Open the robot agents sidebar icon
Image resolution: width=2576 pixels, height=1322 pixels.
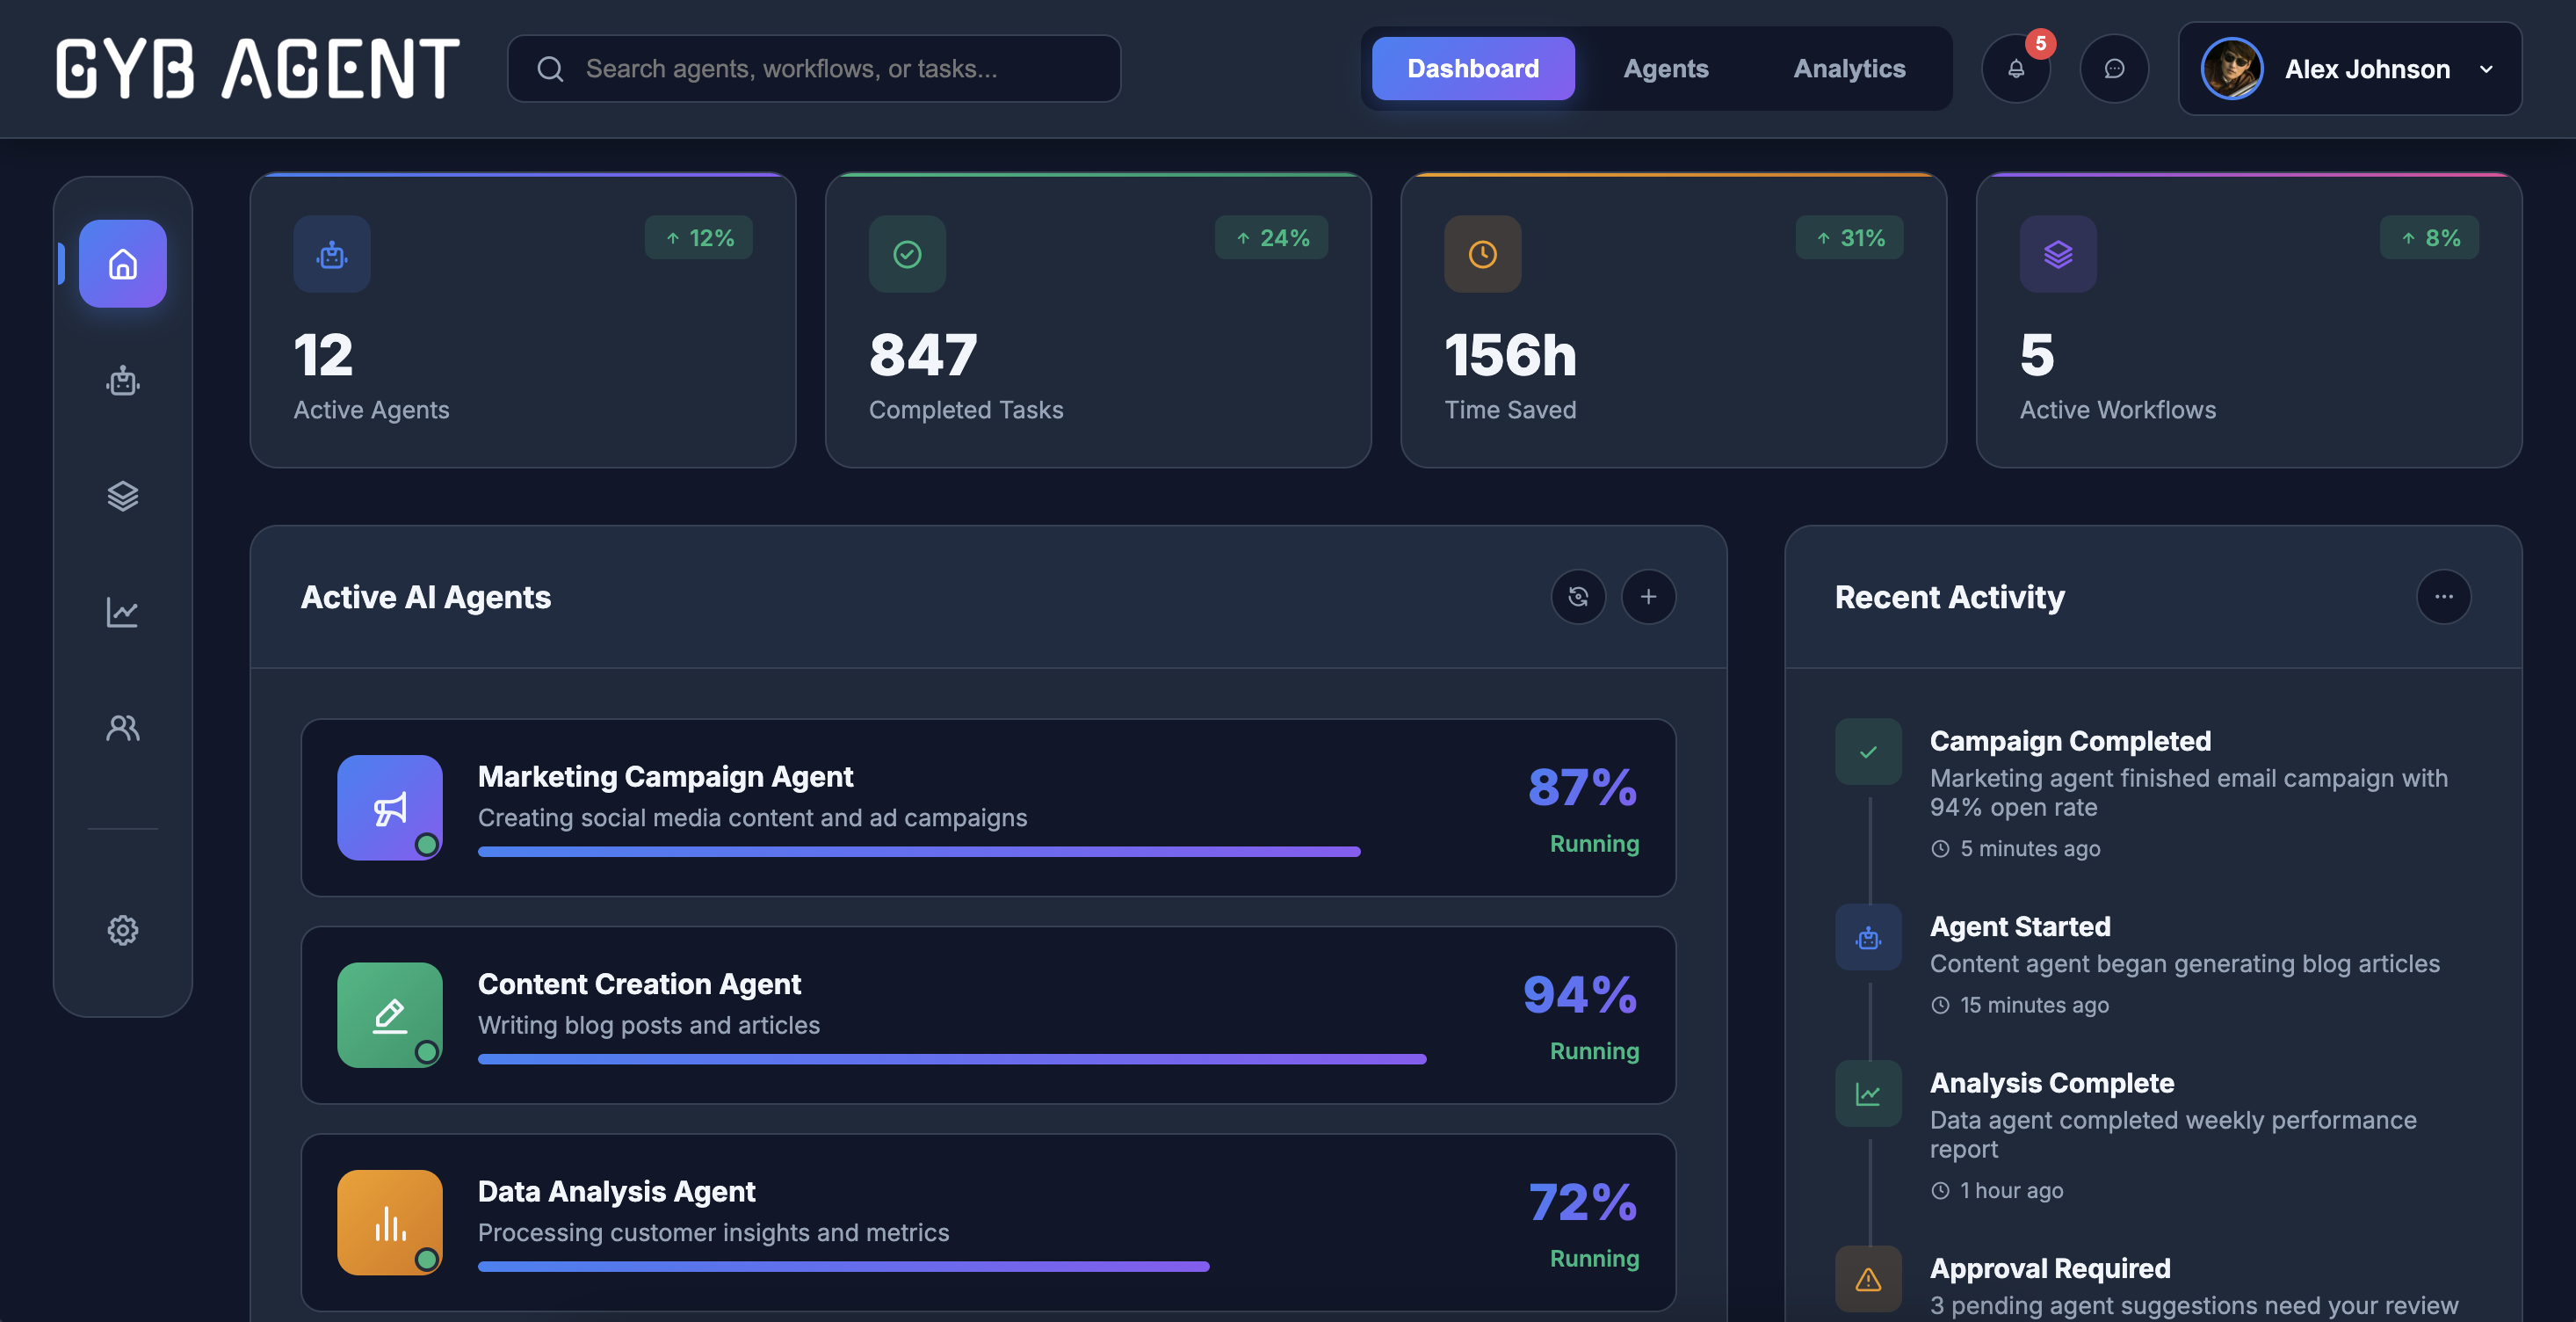(123, 381)
